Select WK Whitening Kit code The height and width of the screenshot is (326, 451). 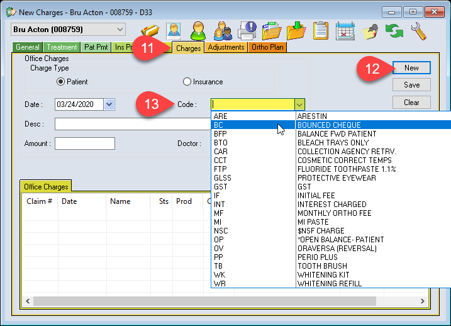coord(331,275)
